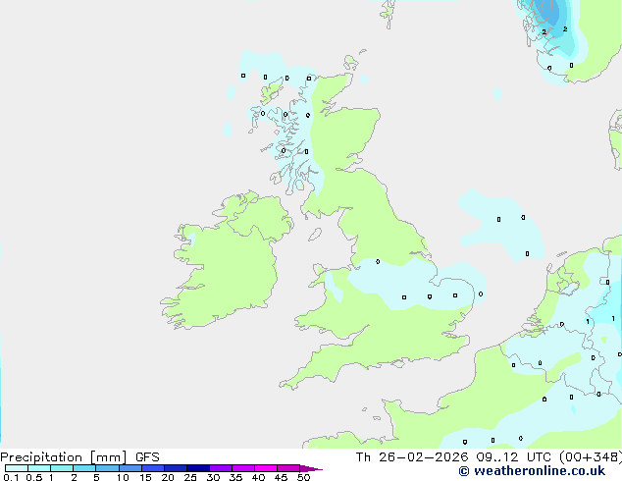This screenshot has height=481, width=622.
Task: Click the legend label '40'
Action: click(258, 477)
